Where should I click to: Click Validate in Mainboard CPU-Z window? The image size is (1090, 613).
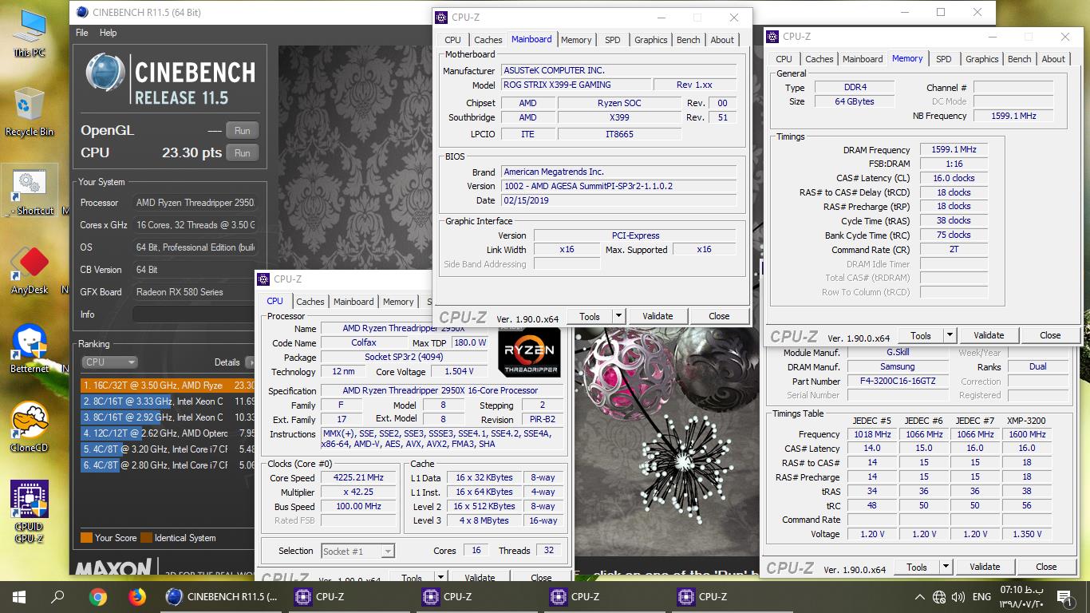pyautogui.click(x=658, y=316)
